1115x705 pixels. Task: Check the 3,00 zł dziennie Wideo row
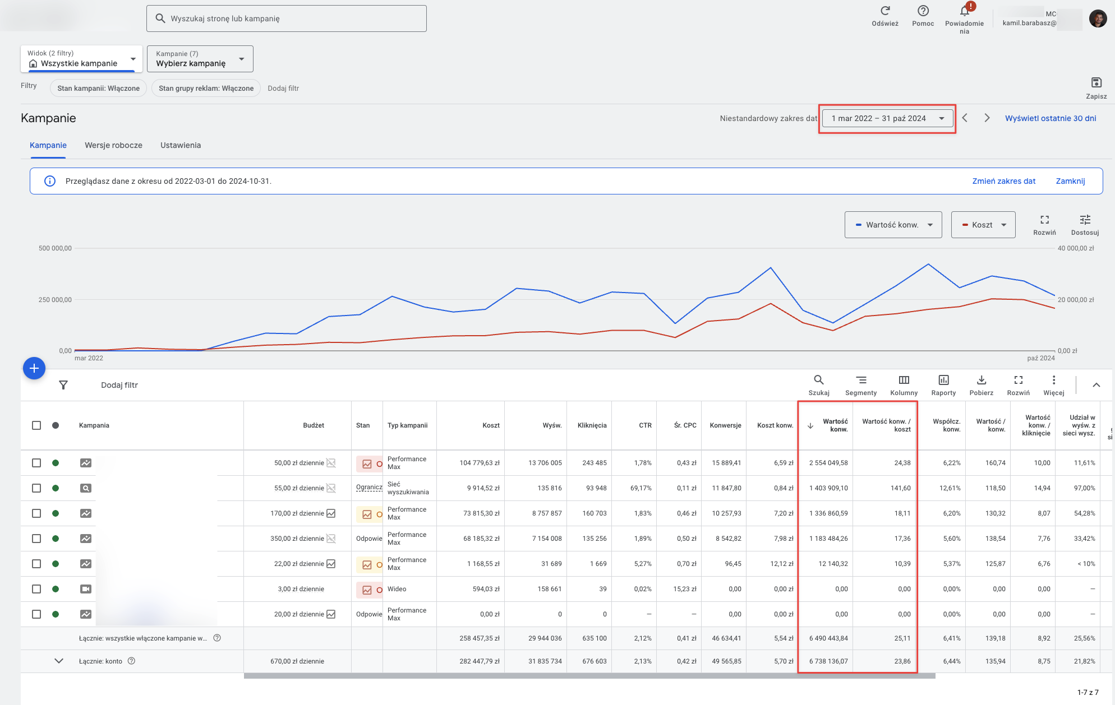point(36,589)
